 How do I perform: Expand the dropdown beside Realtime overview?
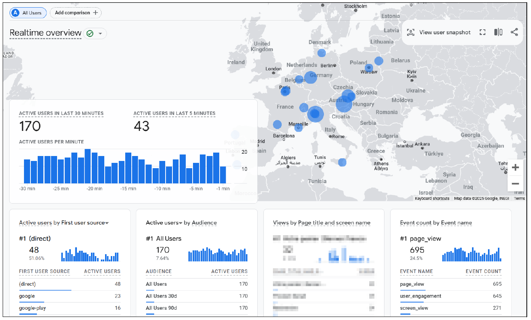[100, 33]
